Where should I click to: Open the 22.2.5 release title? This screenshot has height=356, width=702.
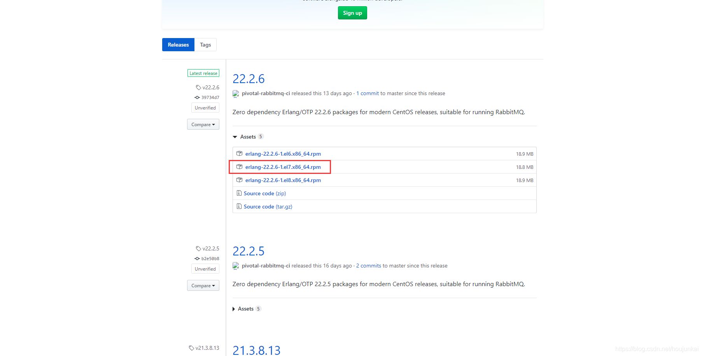point(249,251)
